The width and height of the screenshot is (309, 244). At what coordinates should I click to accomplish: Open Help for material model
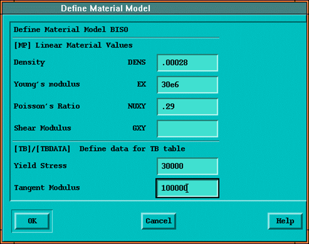click(x=285, y=221)
